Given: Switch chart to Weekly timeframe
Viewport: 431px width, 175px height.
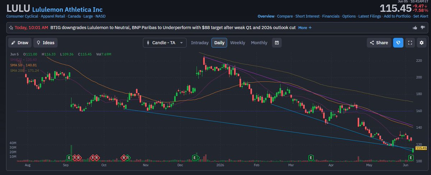Looking at the screenshot, I should [238, 43].
